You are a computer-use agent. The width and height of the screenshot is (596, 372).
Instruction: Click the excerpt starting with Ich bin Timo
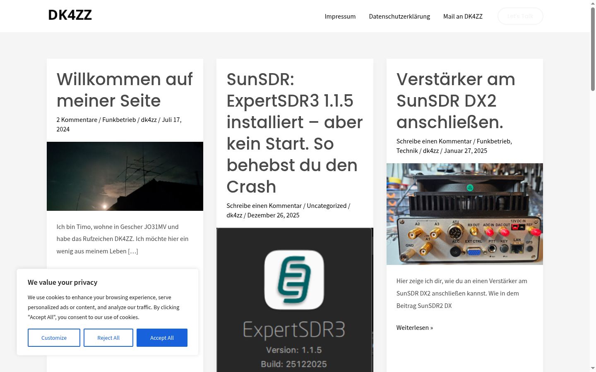pos(123,239)
